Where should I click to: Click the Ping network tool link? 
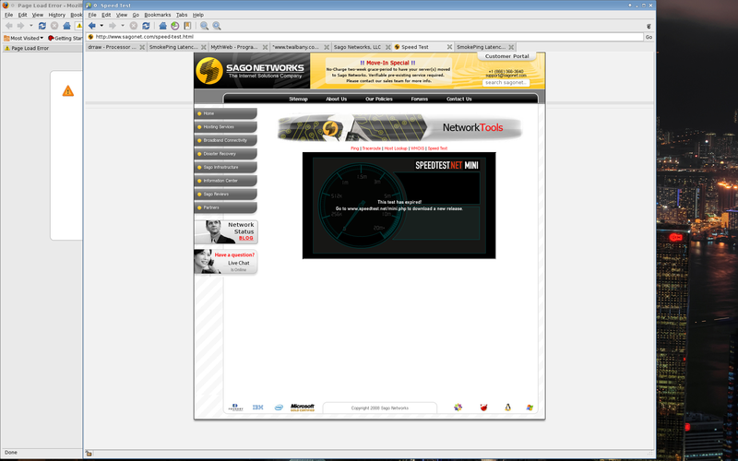[x=354, y=148]
